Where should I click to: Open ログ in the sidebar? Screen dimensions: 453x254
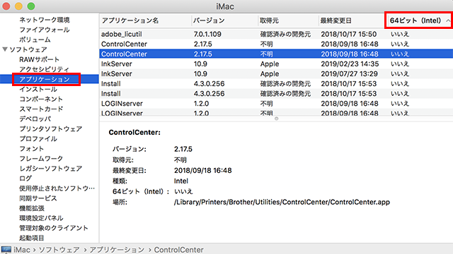point(25,179)
